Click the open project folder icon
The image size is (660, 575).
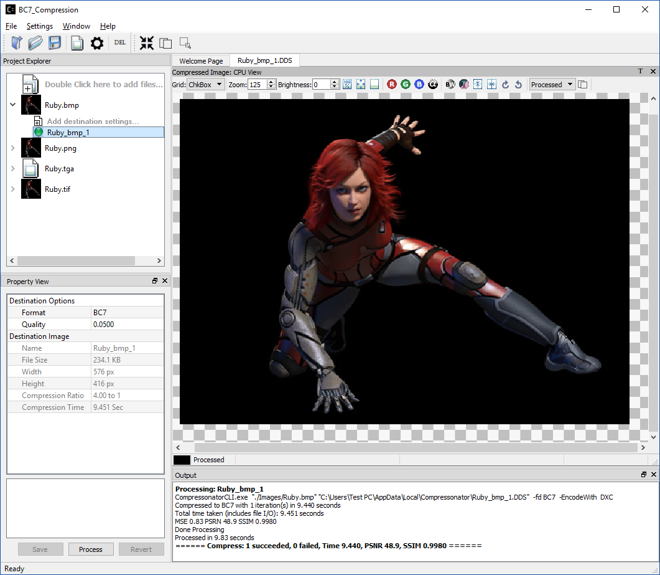pyautogui.click(x=35, y=43)
